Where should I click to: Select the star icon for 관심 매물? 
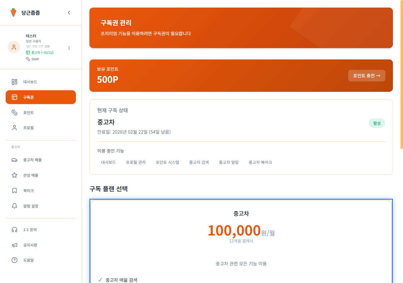(x=14, y=175)
